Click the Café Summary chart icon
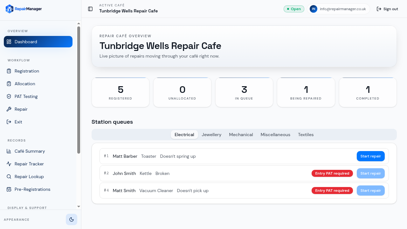 point(9,151)
